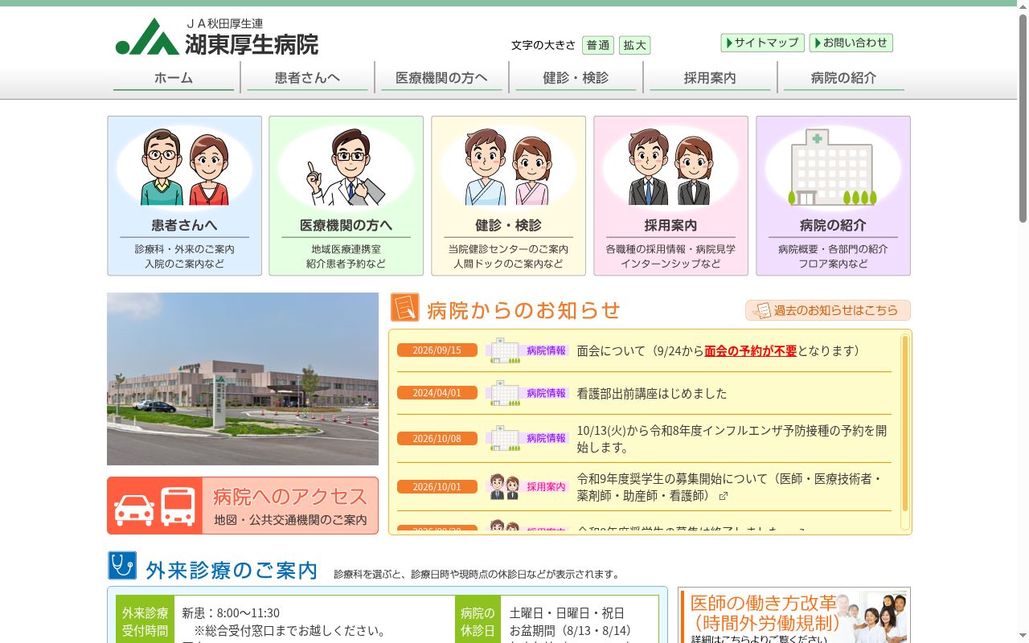
Task: Open the 面会の予約が不要 red link
Action: tap(751, 351)
